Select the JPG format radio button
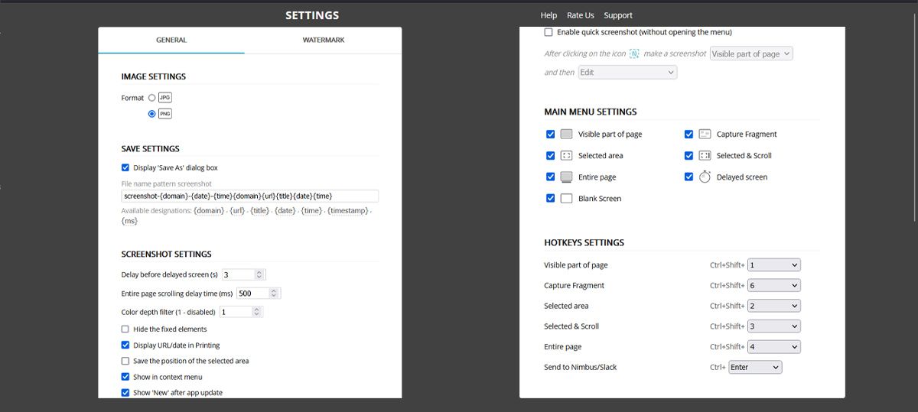This screenshot has height=412, width=918. click(152, 98)
